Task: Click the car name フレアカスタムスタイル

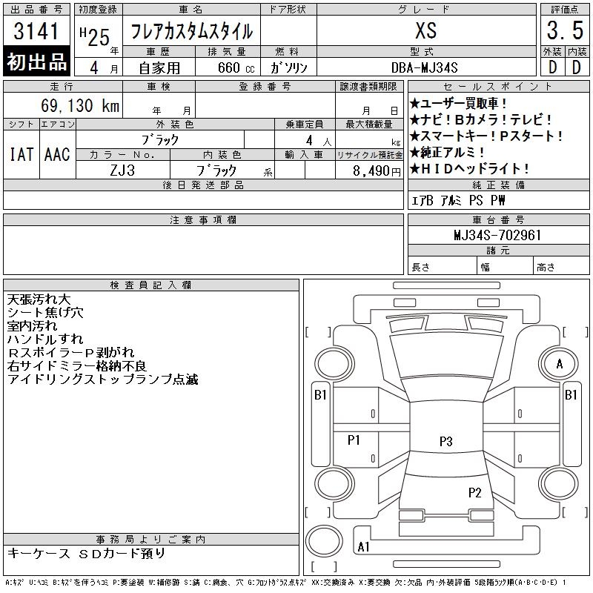Action: (x=191, y=31)
